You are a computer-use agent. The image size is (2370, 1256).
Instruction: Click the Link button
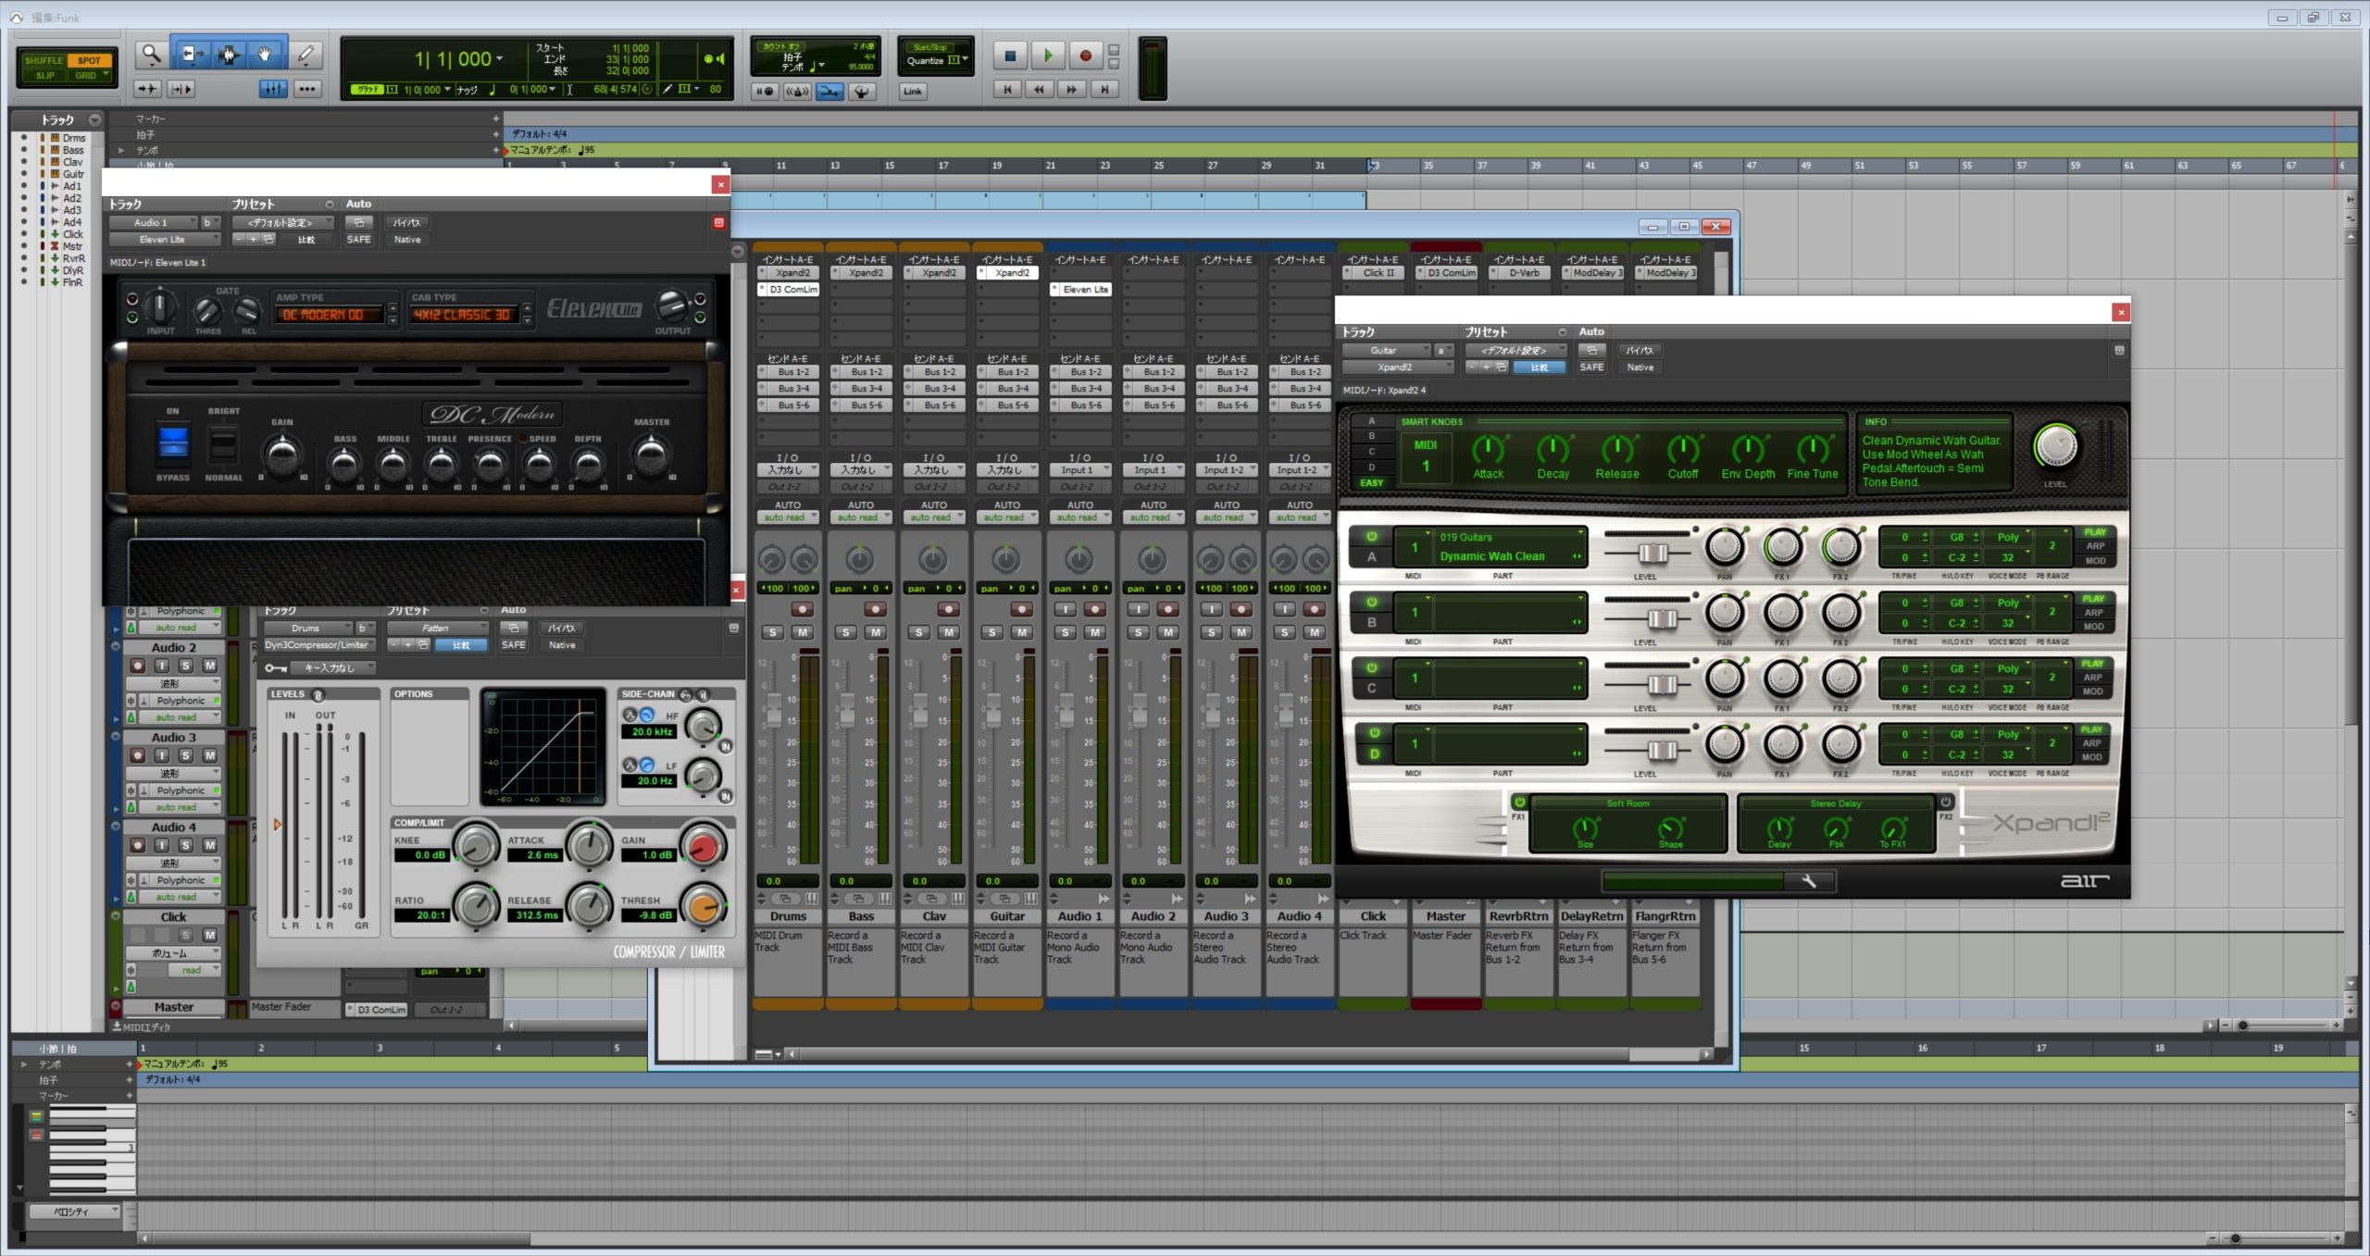913,91
